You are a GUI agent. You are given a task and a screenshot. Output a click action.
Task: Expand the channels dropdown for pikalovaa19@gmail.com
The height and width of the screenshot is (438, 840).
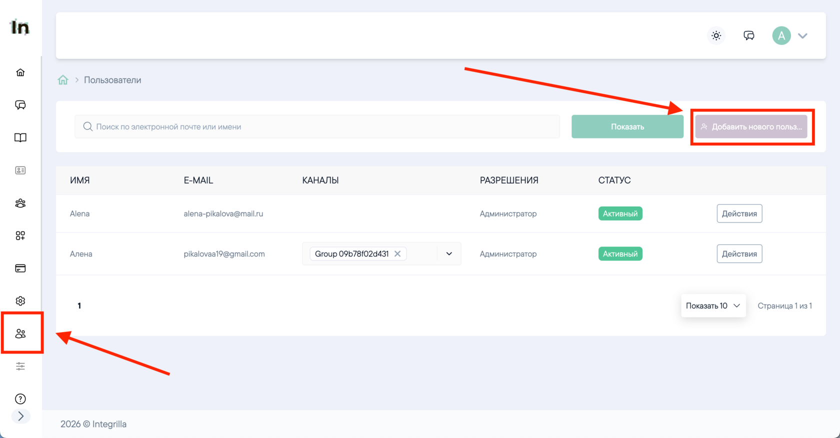(449, 254)
